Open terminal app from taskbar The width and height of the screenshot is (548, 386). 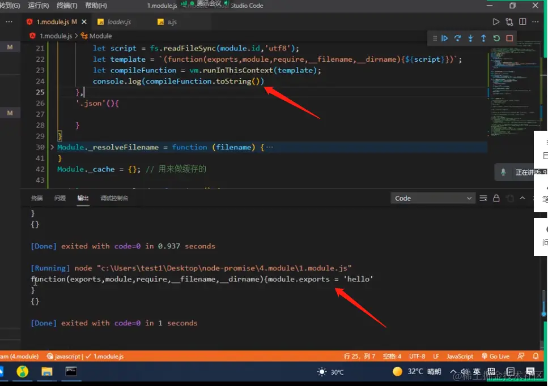click(x=71, y=372)
